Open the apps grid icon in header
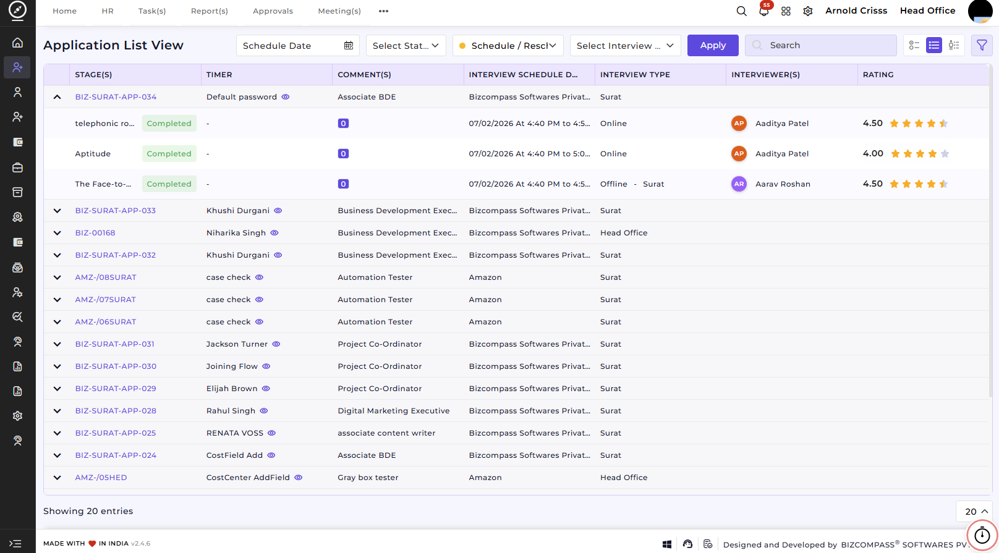The image size is (999, 553). 786,11
